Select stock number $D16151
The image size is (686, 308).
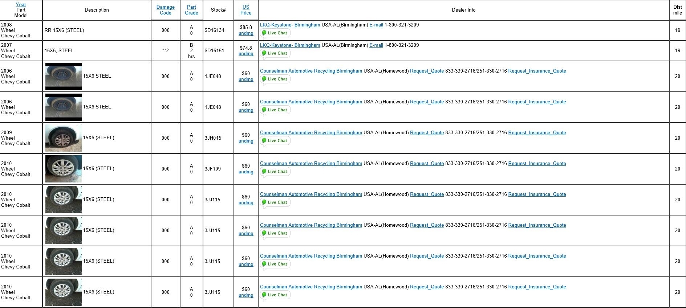(x=214, y=51)
